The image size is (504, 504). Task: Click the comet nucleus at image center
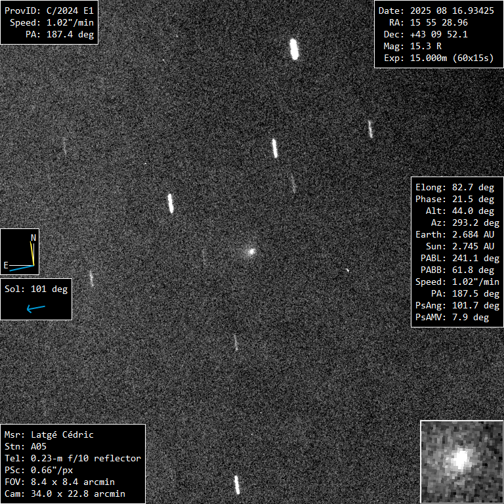tap(251, 251)
